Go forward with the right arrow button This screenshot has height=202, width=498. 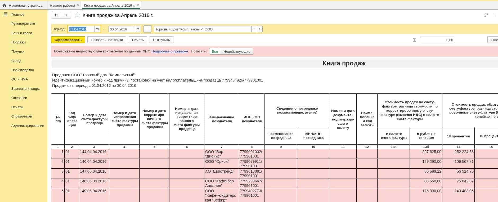pyautogui.click(x=66, y=15)
